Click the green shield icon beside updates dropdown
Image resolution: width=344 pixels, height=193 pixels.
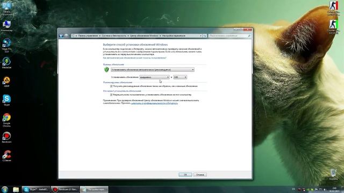point(106,70)
